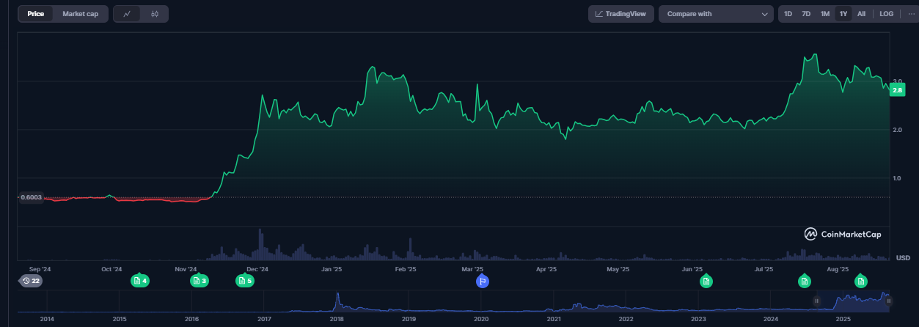919x327 pixels.
Task: Click the Sep '24 x-axis label
Action: (x=40, y=269)
